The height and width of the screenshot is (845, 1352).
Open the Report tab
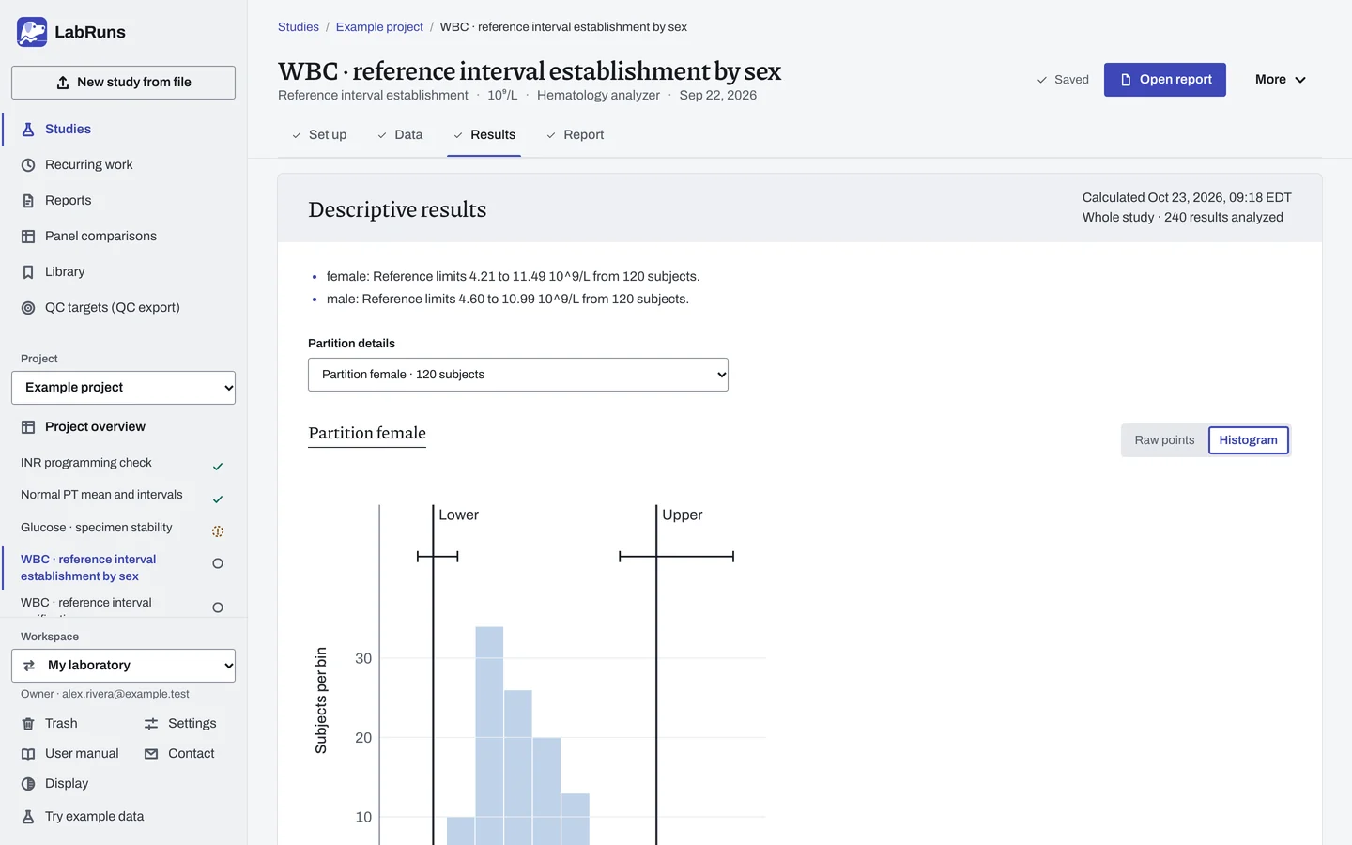(x=576, y=135)
